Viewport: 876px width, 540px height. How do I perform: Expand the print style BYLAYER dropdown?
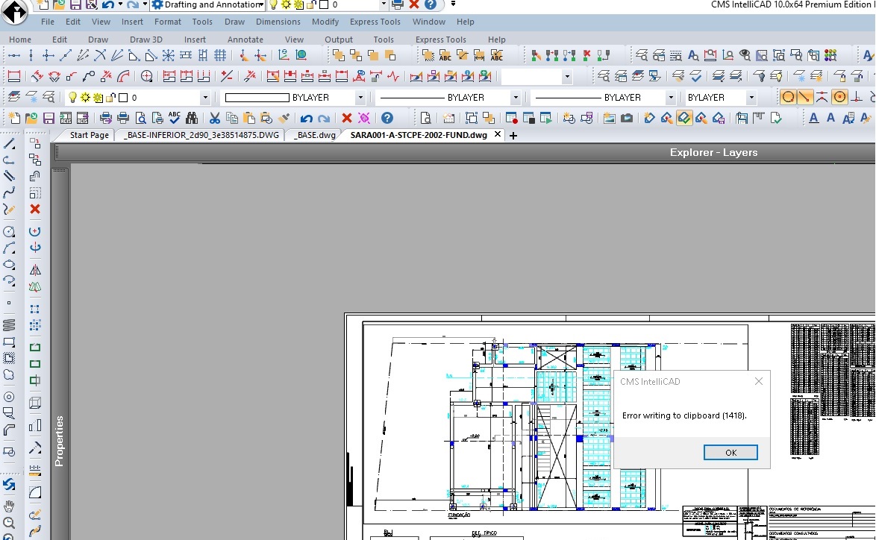click(751, 97)
